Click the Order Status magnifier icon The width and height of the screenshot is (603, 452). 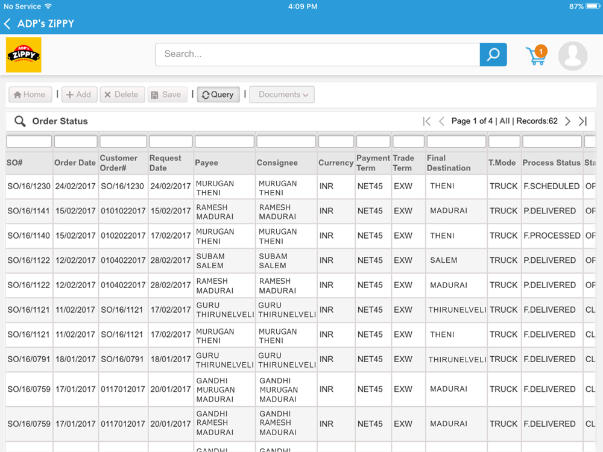pos(20,122)
